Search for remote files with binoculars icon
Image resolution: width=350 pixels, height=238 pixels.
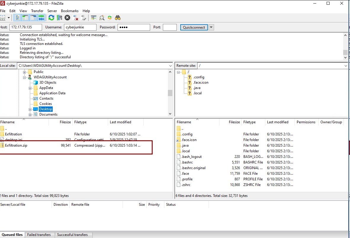click(118, 17)
